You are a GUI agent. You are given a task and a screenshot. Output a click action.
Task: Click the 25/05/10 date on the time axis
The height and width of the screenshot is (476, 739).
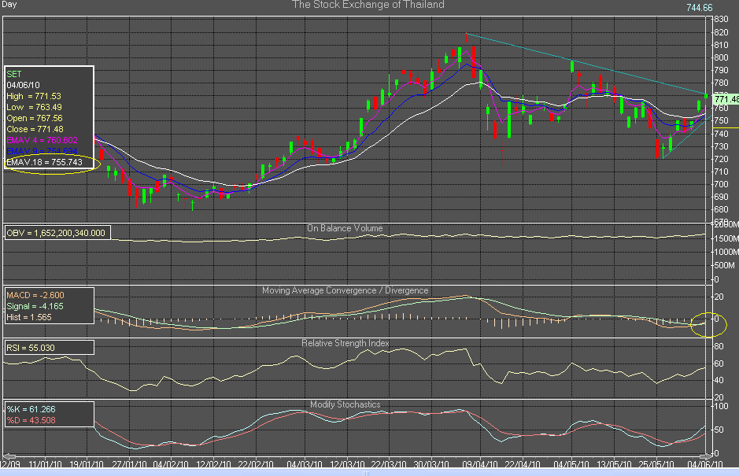coord(656,464)
